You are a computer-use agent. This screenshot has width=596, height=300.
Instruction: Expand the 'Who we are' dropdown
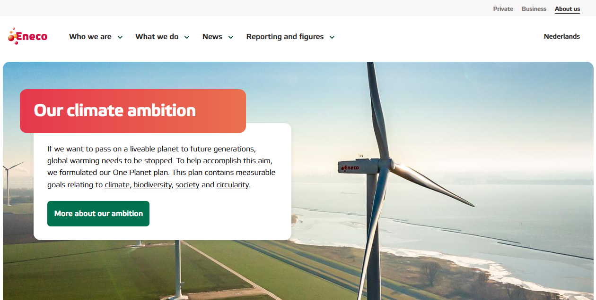click(120, 37)
